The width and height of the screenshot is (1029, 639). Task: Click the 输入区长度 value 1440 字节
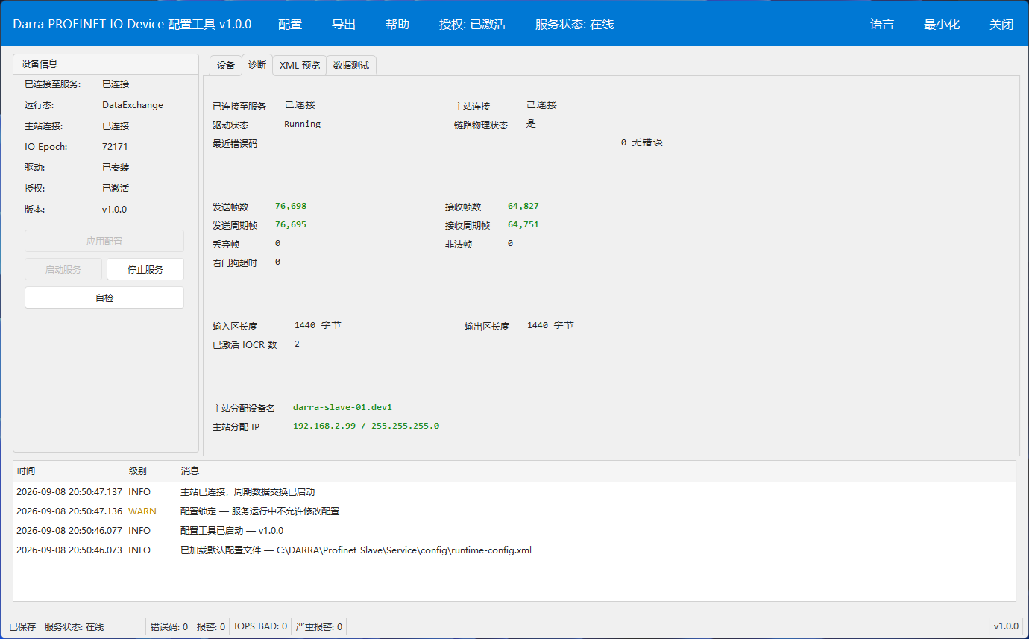pyautogui.click(x=318, y=325)
